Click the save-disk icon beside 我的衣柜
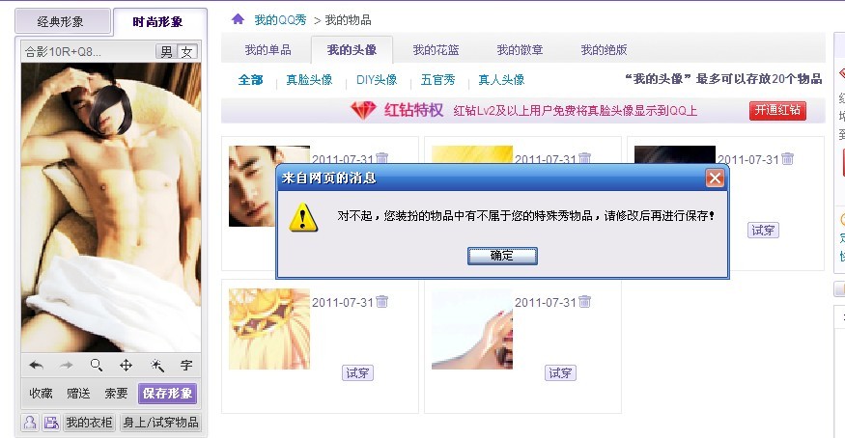 [x=51, y=423]
